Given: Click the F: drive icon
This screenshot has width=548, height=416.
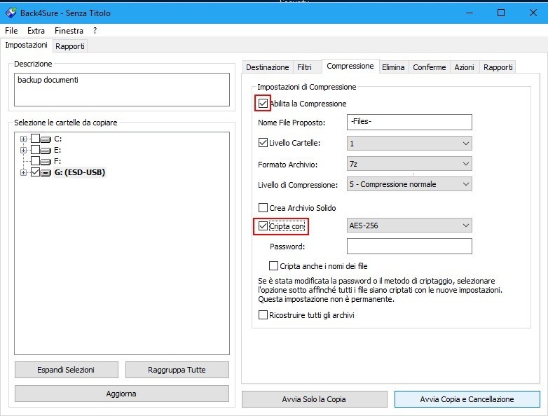Looking at the screenshot, I should [46, 161].
